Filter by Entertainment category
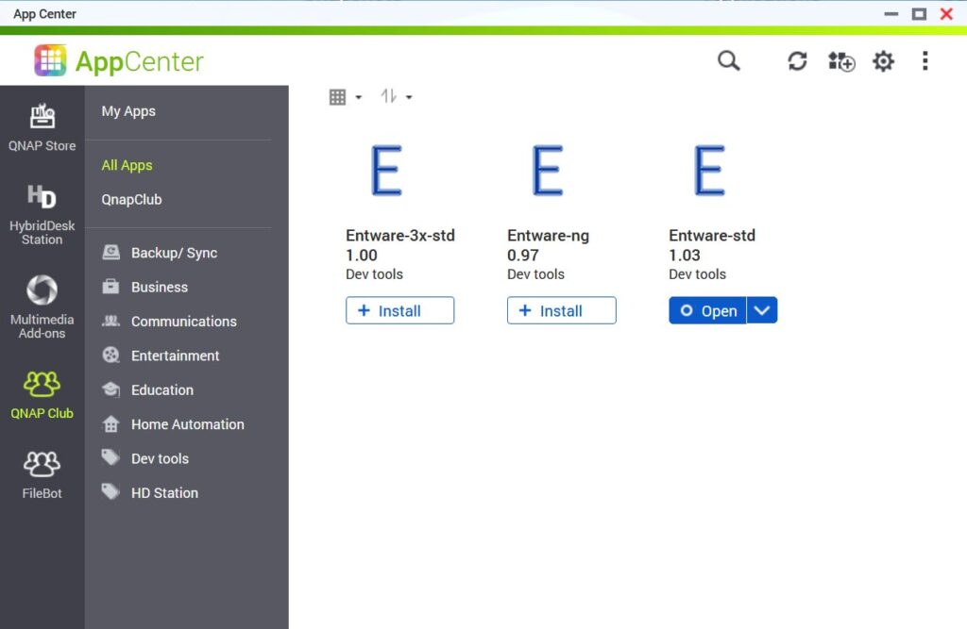The image size is (967, 629). pos(175,356)
